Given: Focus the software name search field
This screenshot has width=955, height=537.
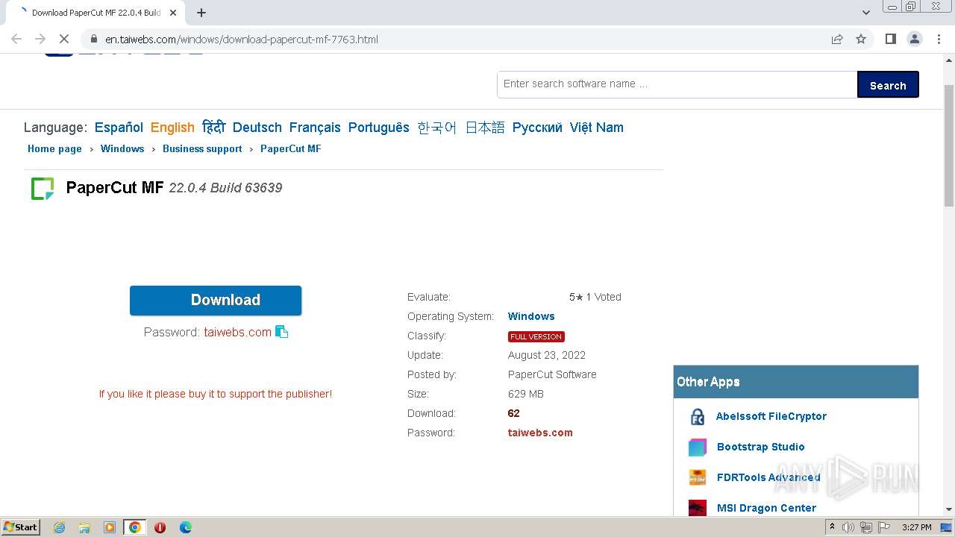Looking at the screenshot, I should [677, 84].
